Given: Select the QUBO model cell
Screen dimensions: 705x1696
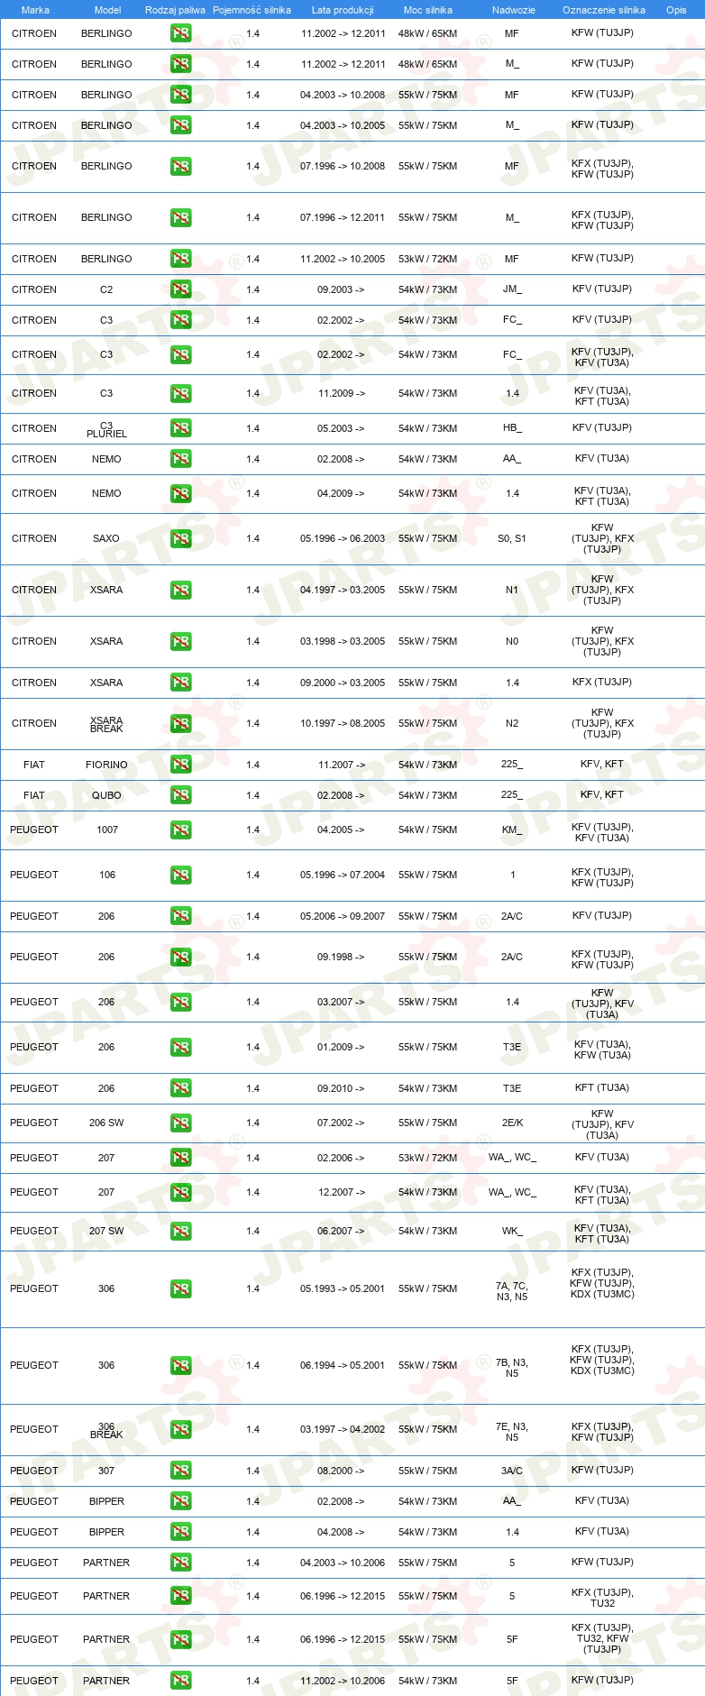Looking at the screenshot, I should tap(106, 795).
